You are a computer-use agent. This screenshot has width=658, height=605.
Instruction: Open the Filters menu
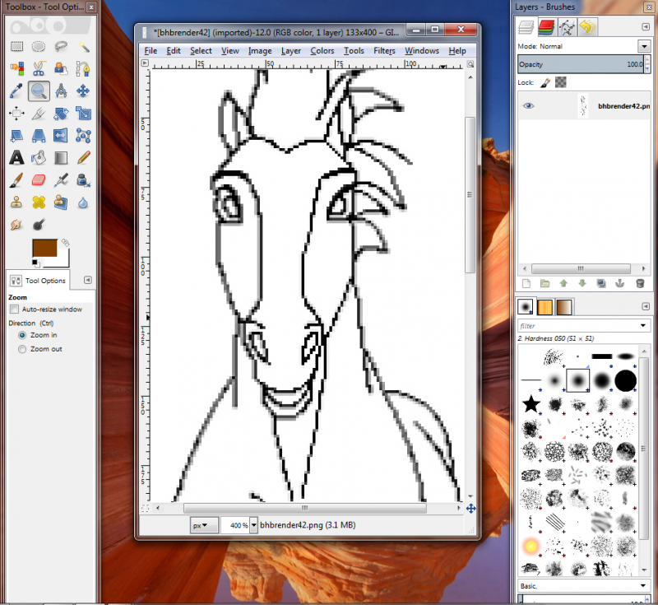[384, 51]
